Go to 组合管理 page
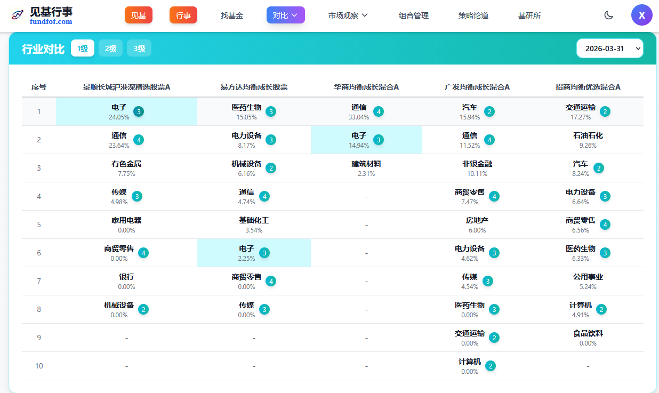This screenshot has width=659, height=393. [x=414, y=15]
